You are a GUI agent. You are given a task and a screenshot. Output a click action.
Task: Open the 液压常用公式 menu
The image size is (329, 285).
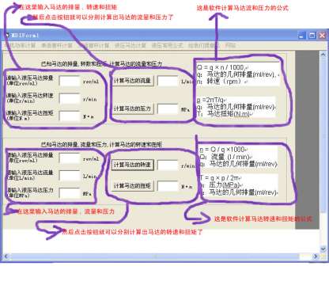pyautogui.click(x=167, y=45)
